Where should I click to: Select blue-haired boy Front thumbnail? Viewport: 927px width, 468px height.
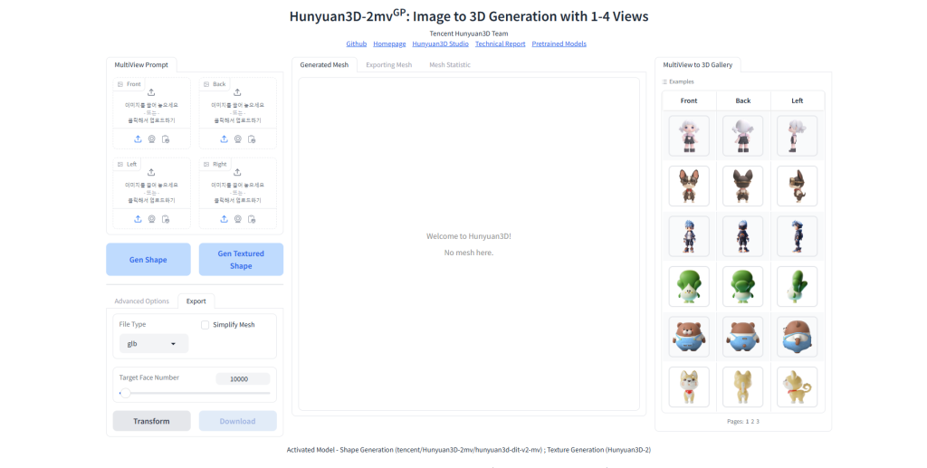pyautogui.click(x=689, y=236)
